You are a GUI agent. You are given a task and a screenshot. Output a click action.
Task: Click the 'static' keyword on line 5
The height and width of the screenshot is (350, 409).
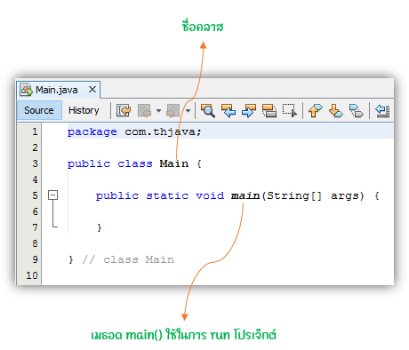(167, 195)
